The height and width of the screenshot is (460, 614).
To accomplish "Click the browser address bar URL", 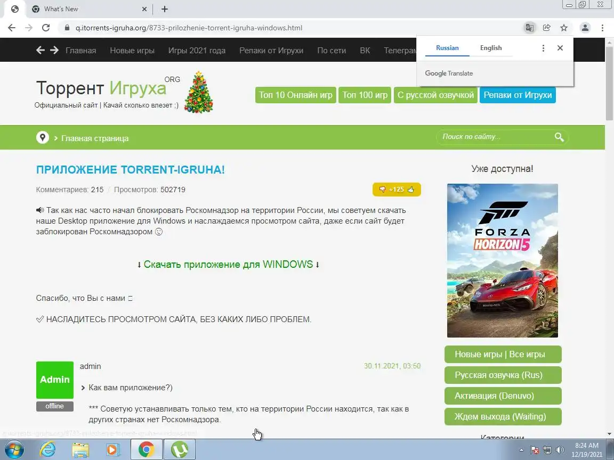I will (x=189, y=28).
